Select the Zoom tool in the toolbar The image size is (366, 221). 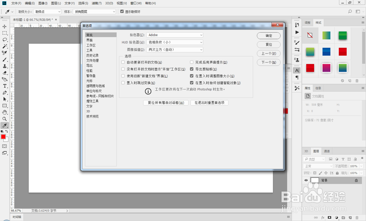5,119
